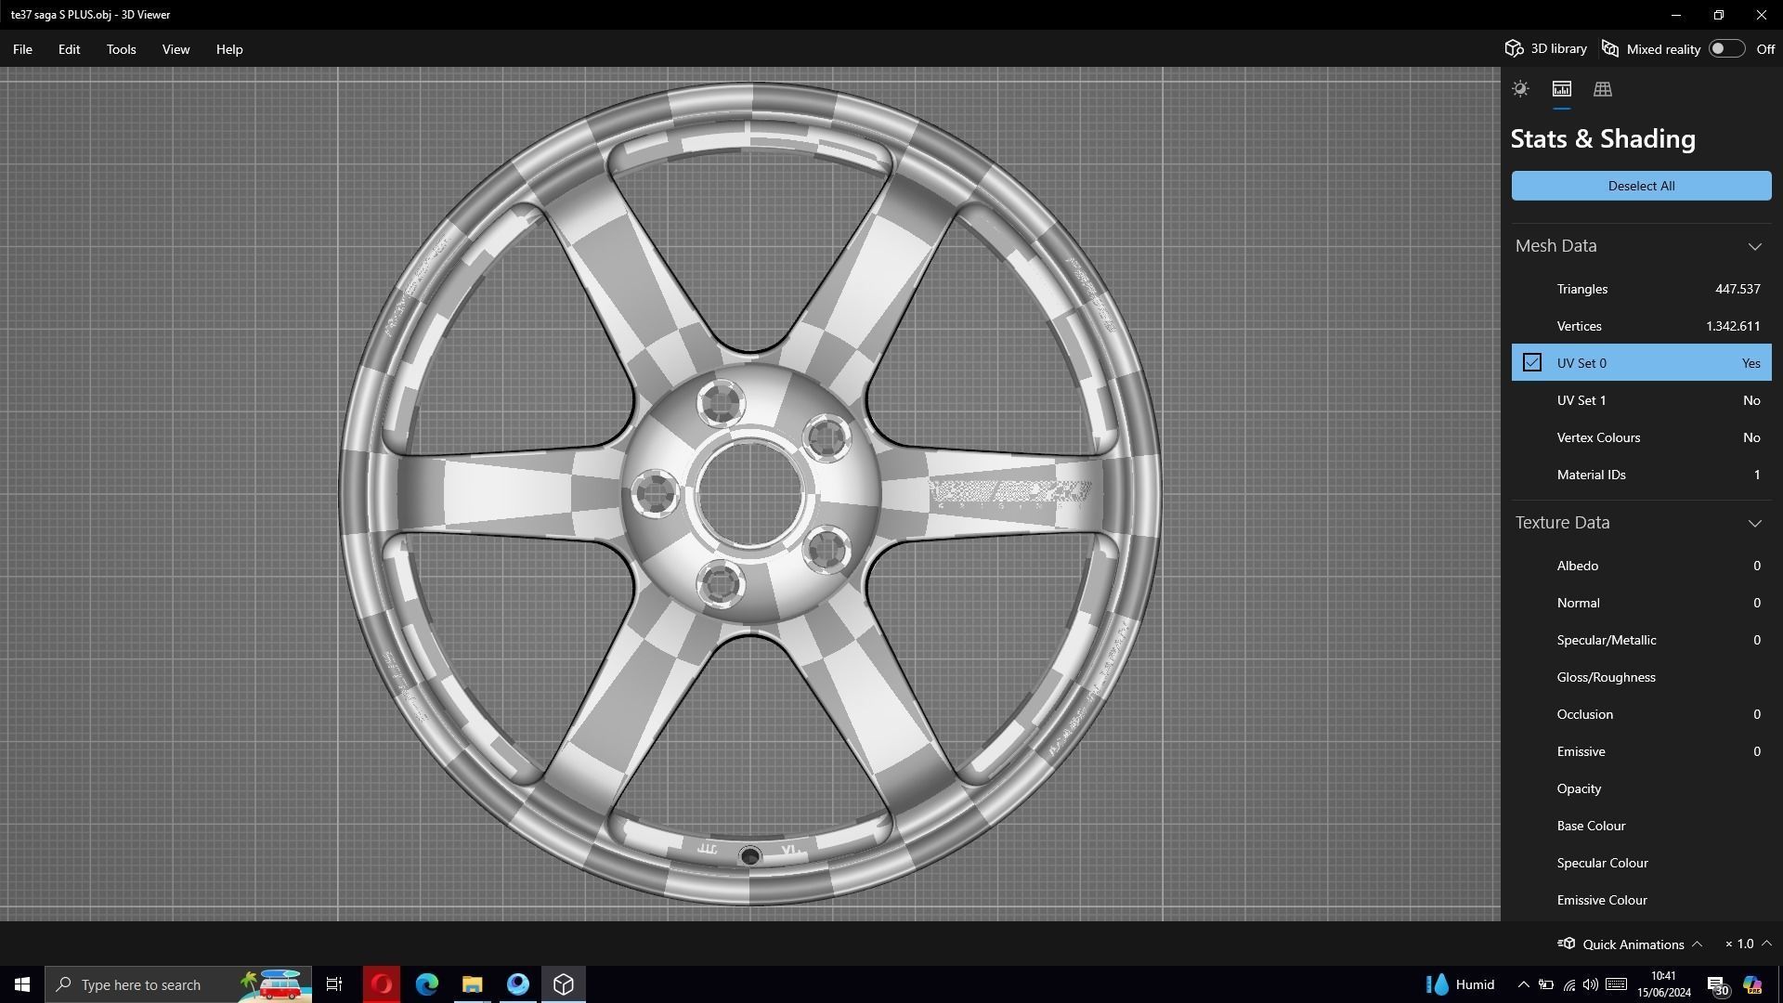Minimize the 3D Viewer window
The height and width of the screenshot is (1003, 1783).
[1675, 15]
